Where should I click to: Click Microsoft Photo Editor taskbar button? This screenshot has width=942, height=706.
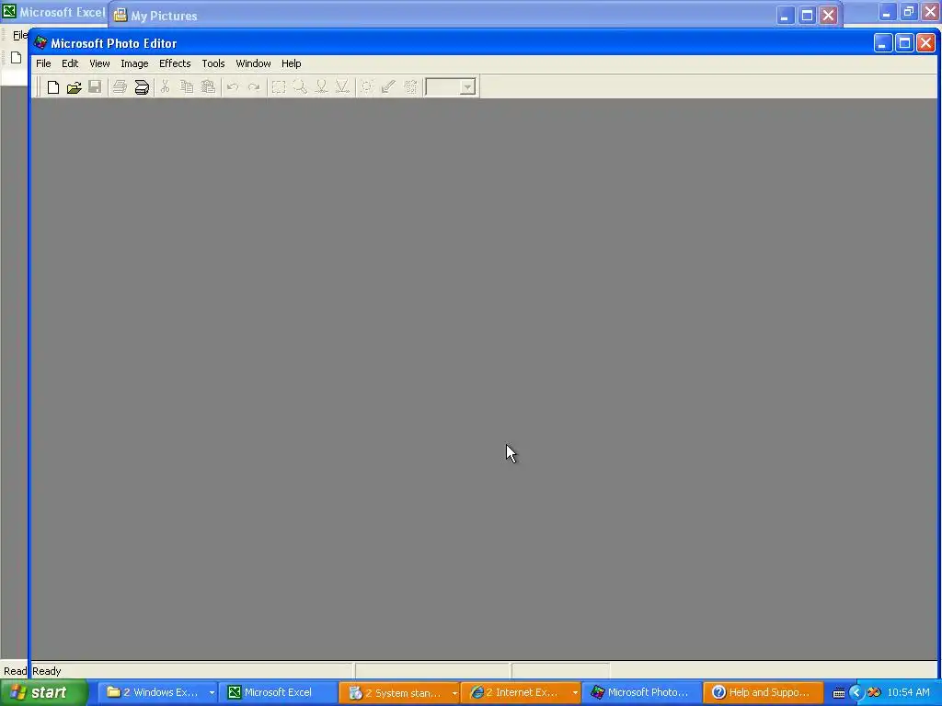pos(640,693)
